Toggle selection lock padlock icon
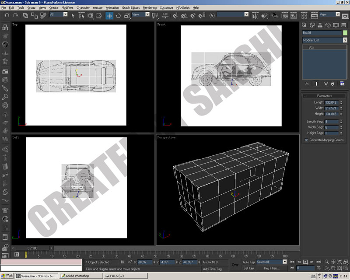 [122, 262]
